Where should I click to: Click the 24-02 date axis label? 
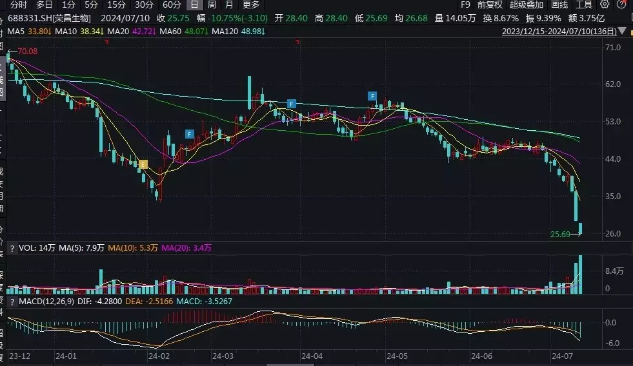[159, 356]
